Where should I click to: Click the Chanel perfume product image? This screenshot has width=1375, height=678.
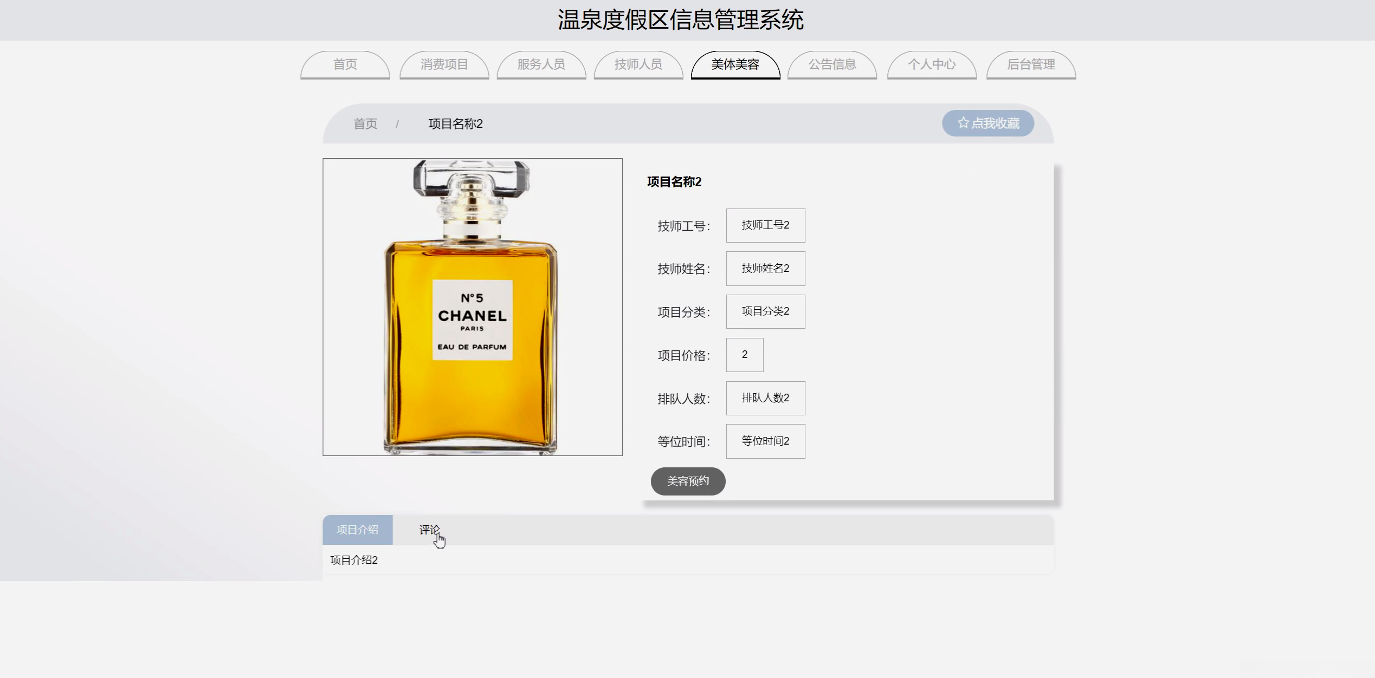pyautogui.click(x=472, y=307)
